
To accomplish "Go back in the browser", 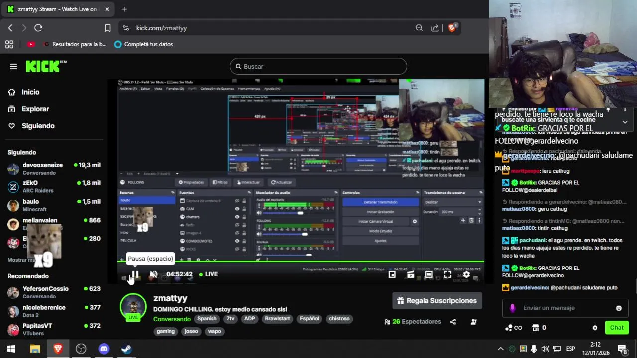I will [x=10, y=28].
